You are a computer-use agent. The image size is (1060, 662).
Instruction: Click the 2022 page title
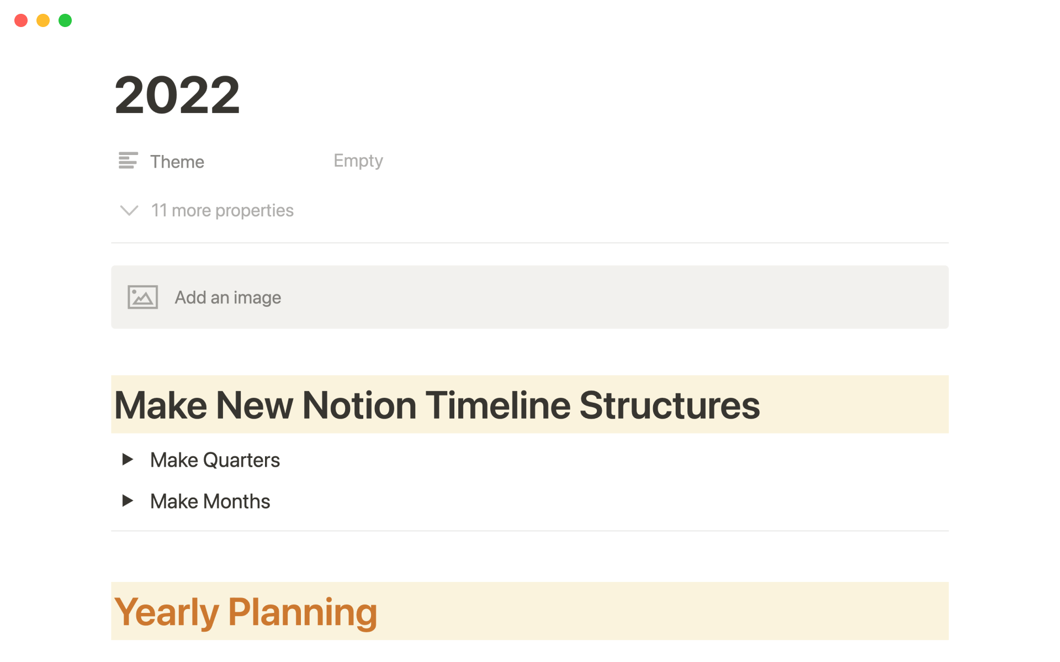(177, 95)
